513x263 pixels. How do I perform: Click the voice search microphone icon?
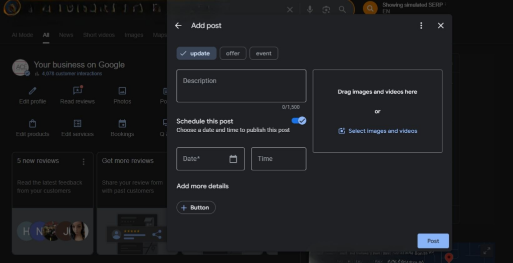(x=310, y=10)
